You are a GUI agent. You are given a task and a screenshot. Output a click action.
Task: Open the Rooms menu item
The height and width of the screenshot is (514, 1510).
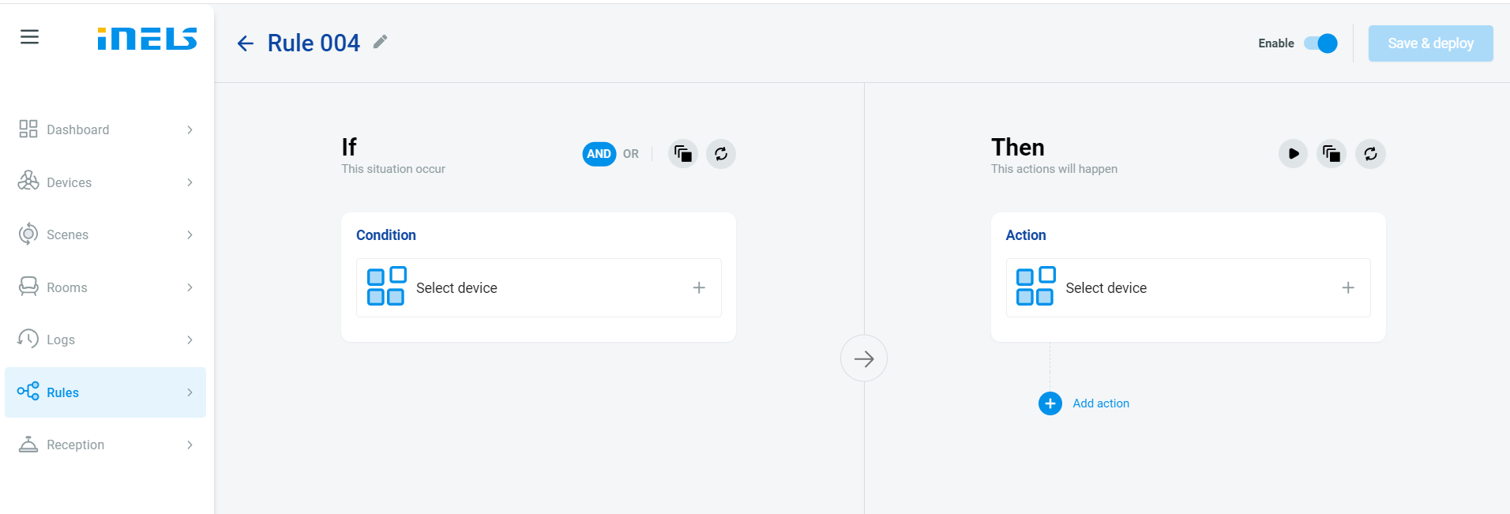point(67,287)
